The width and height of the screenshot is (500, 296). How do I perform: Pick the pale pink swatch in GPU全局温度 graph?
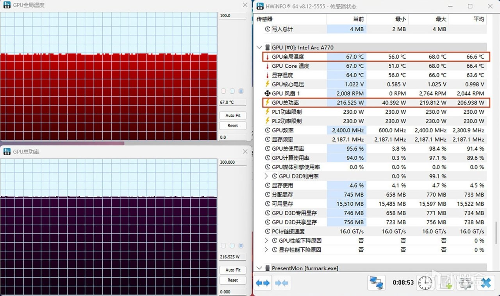coord(223,91)
